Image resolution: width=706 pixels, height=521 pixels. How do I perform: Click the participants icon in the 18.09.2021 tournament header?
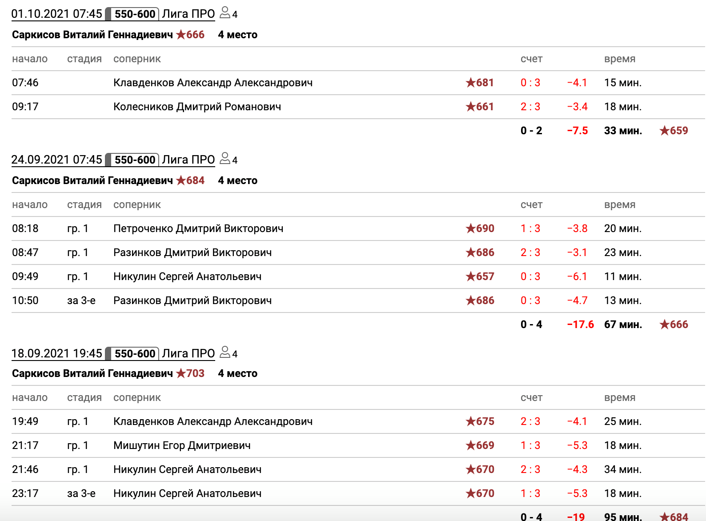pyautogui.click(x=225, y=353)
